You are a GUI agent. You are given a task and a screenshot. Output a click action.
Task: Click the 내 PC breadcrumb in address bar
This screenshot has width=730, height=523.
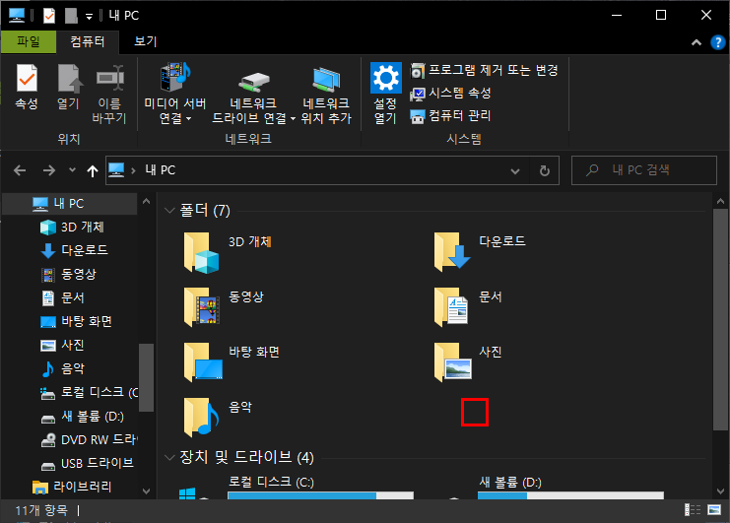pyautogui.click(x=161, y=170)
